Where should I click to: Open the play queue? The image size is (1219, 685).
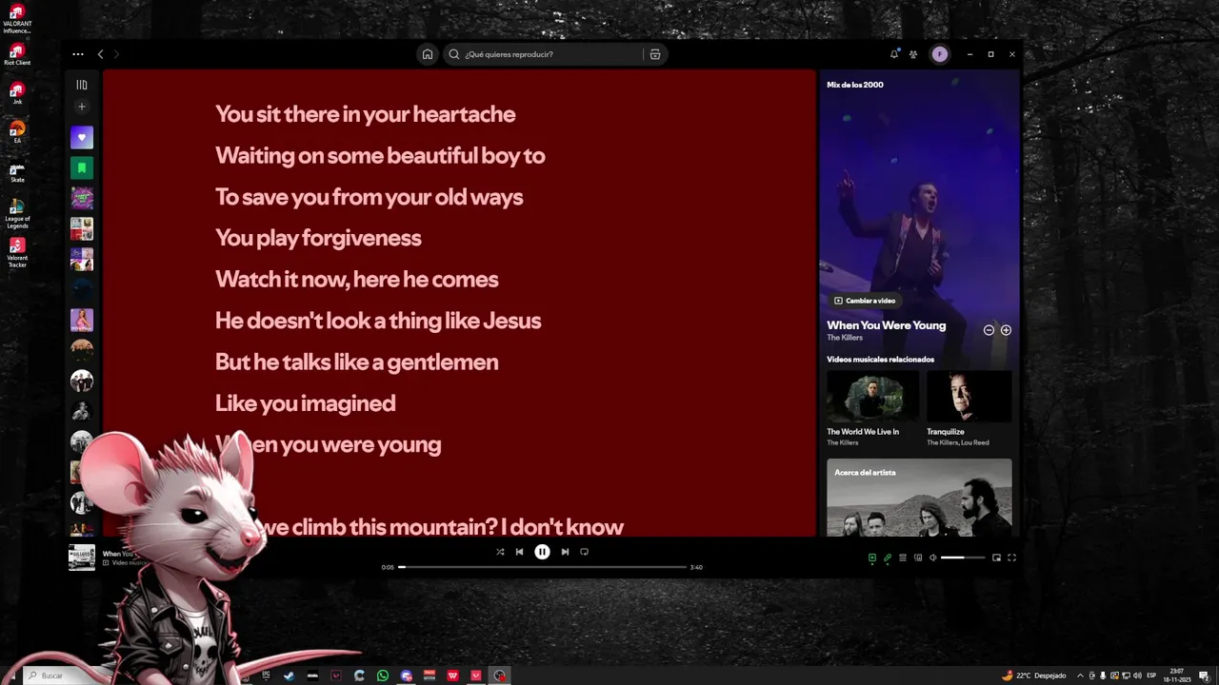pos(903,558)
